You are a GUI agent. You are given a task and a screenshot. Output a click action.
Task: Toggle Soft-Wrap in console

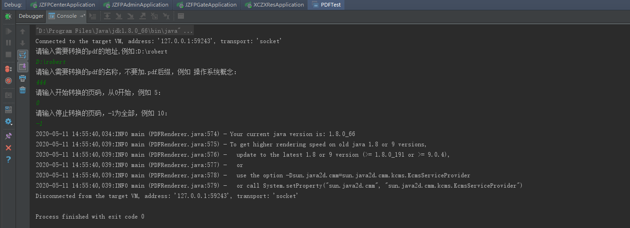(x=23, y=55)
